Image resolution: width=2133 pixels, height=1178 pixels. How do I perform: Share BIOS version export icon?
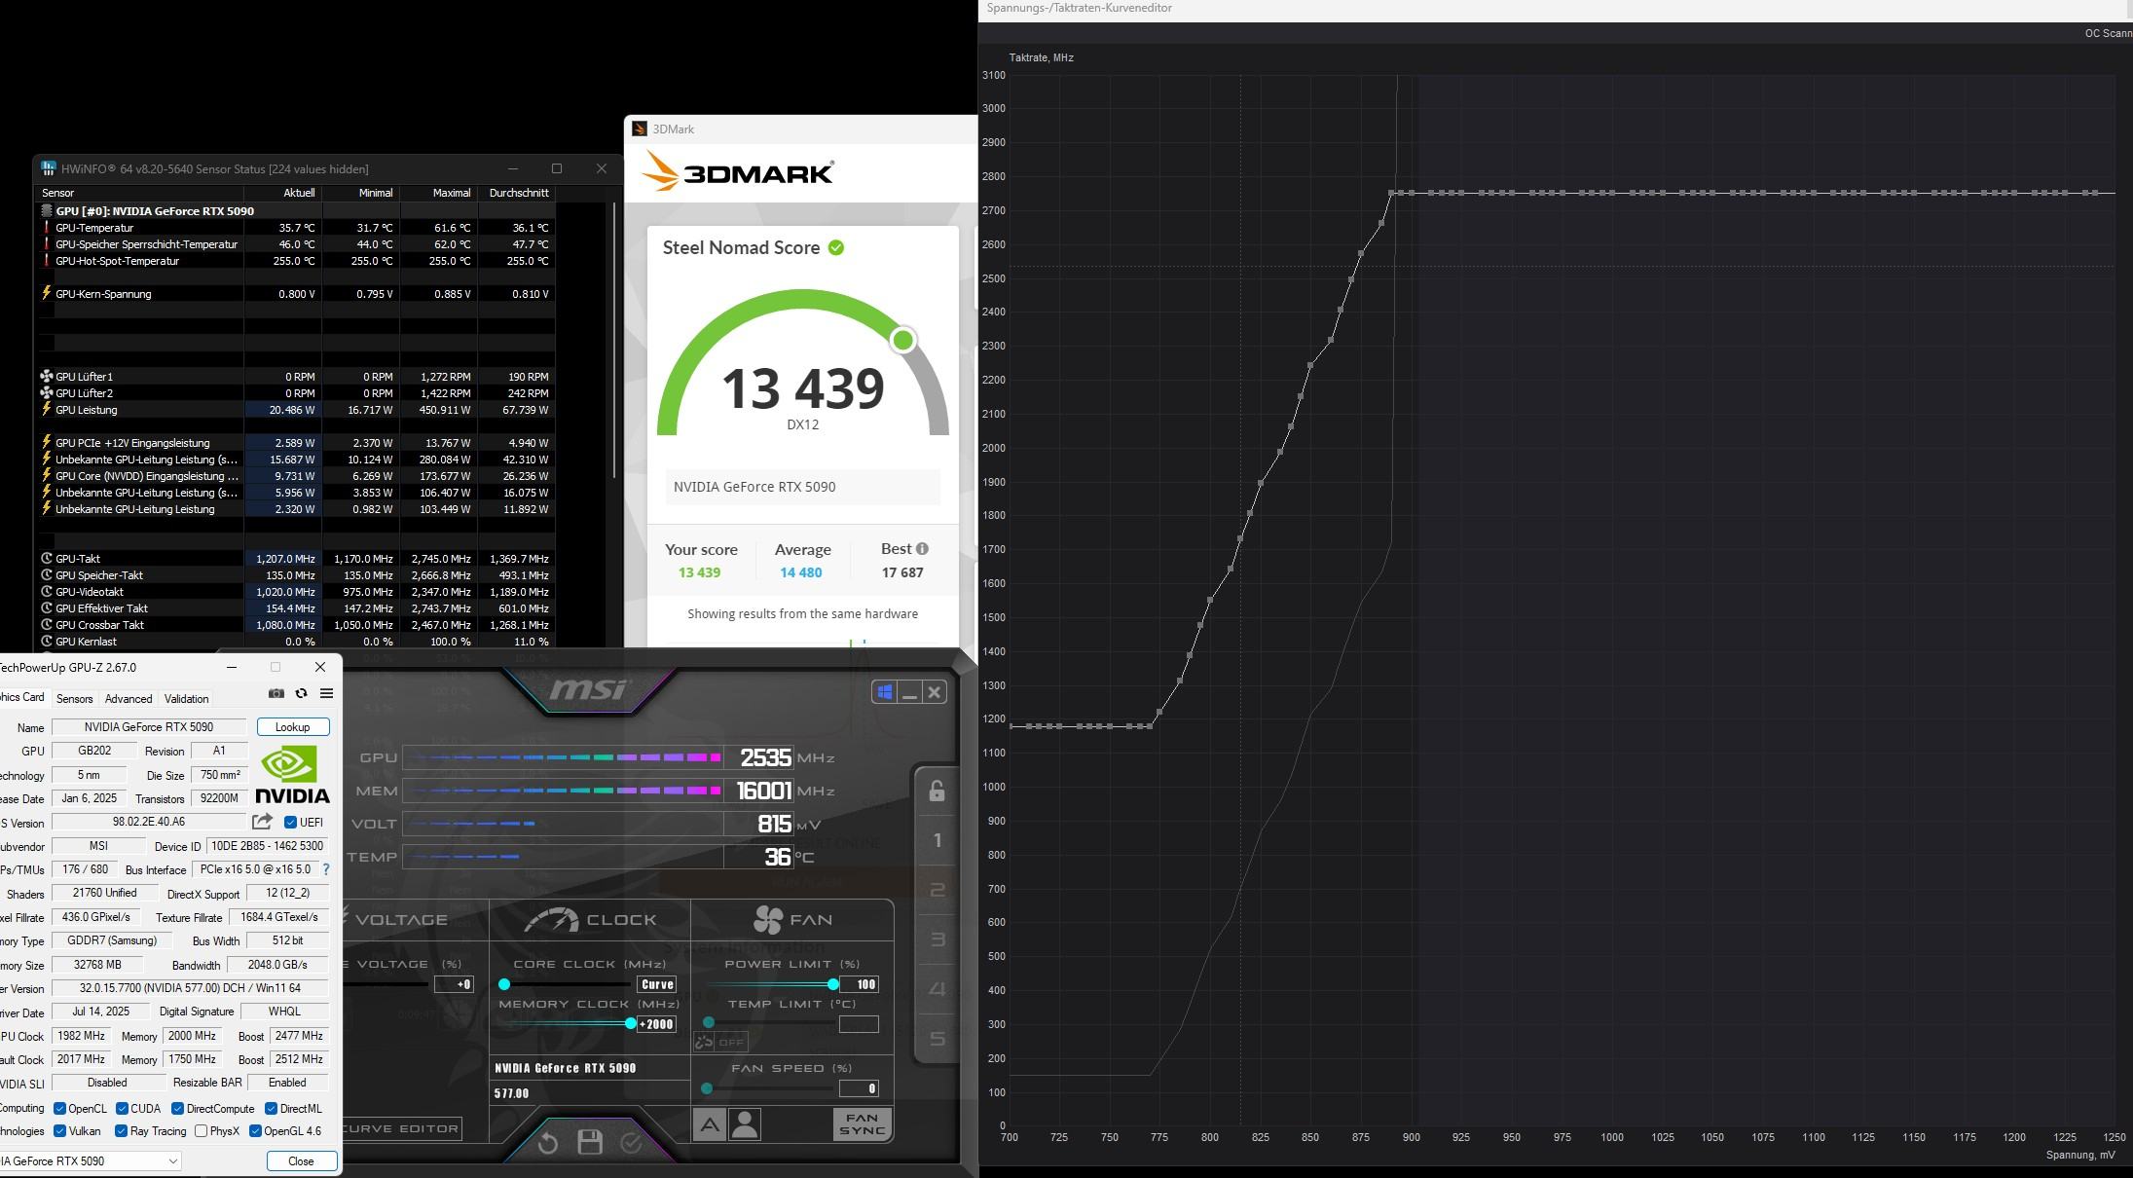pos(262,822)
